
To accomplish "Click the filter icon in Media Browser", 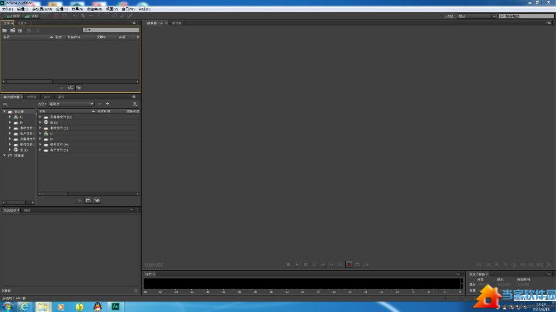I will 134,104.
